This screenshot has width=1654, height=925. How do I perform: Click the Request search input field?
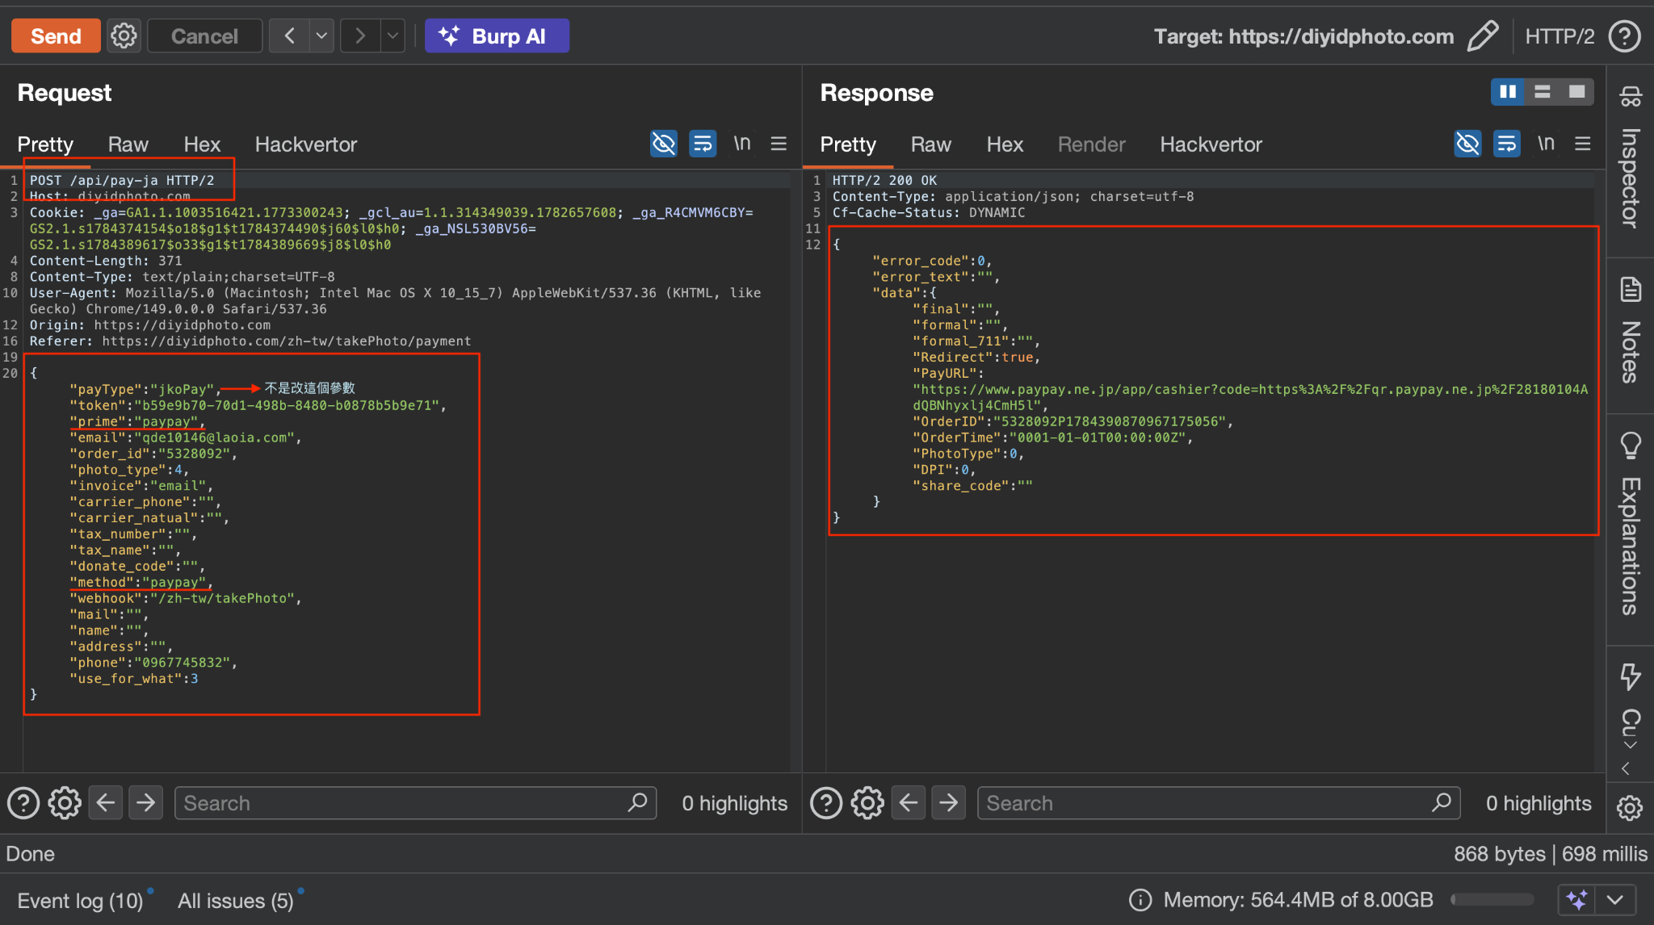tap(416, 803)
